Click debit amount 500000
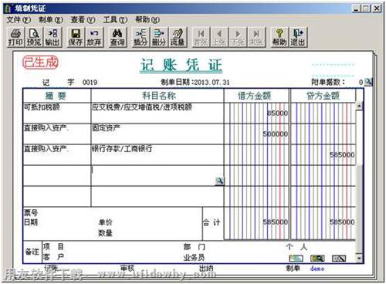Image resolution: width=386 pixels, height=284 pixels. pyautogui.click(x=275, y=134)
